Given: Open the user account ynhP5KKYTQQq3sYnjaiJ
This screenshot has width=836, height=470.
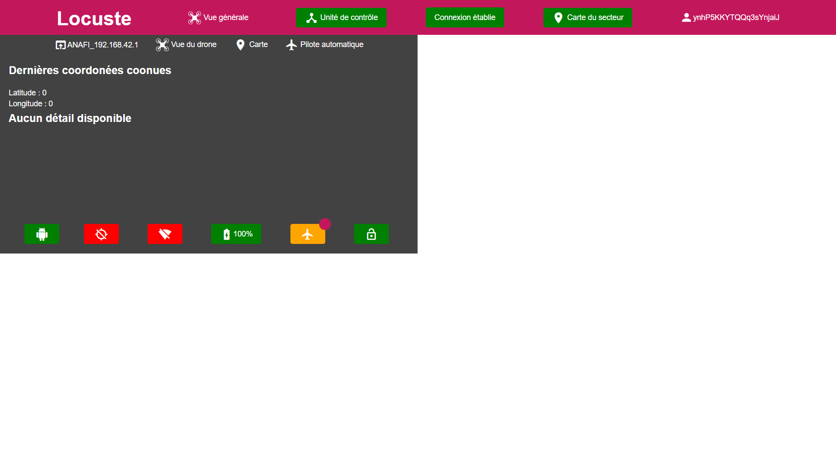Looking at the screenshot, I should 730,18.
